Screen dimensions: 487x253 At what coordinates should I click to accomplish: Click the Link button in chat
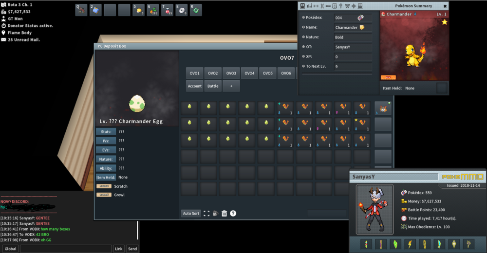coord(119,249)
